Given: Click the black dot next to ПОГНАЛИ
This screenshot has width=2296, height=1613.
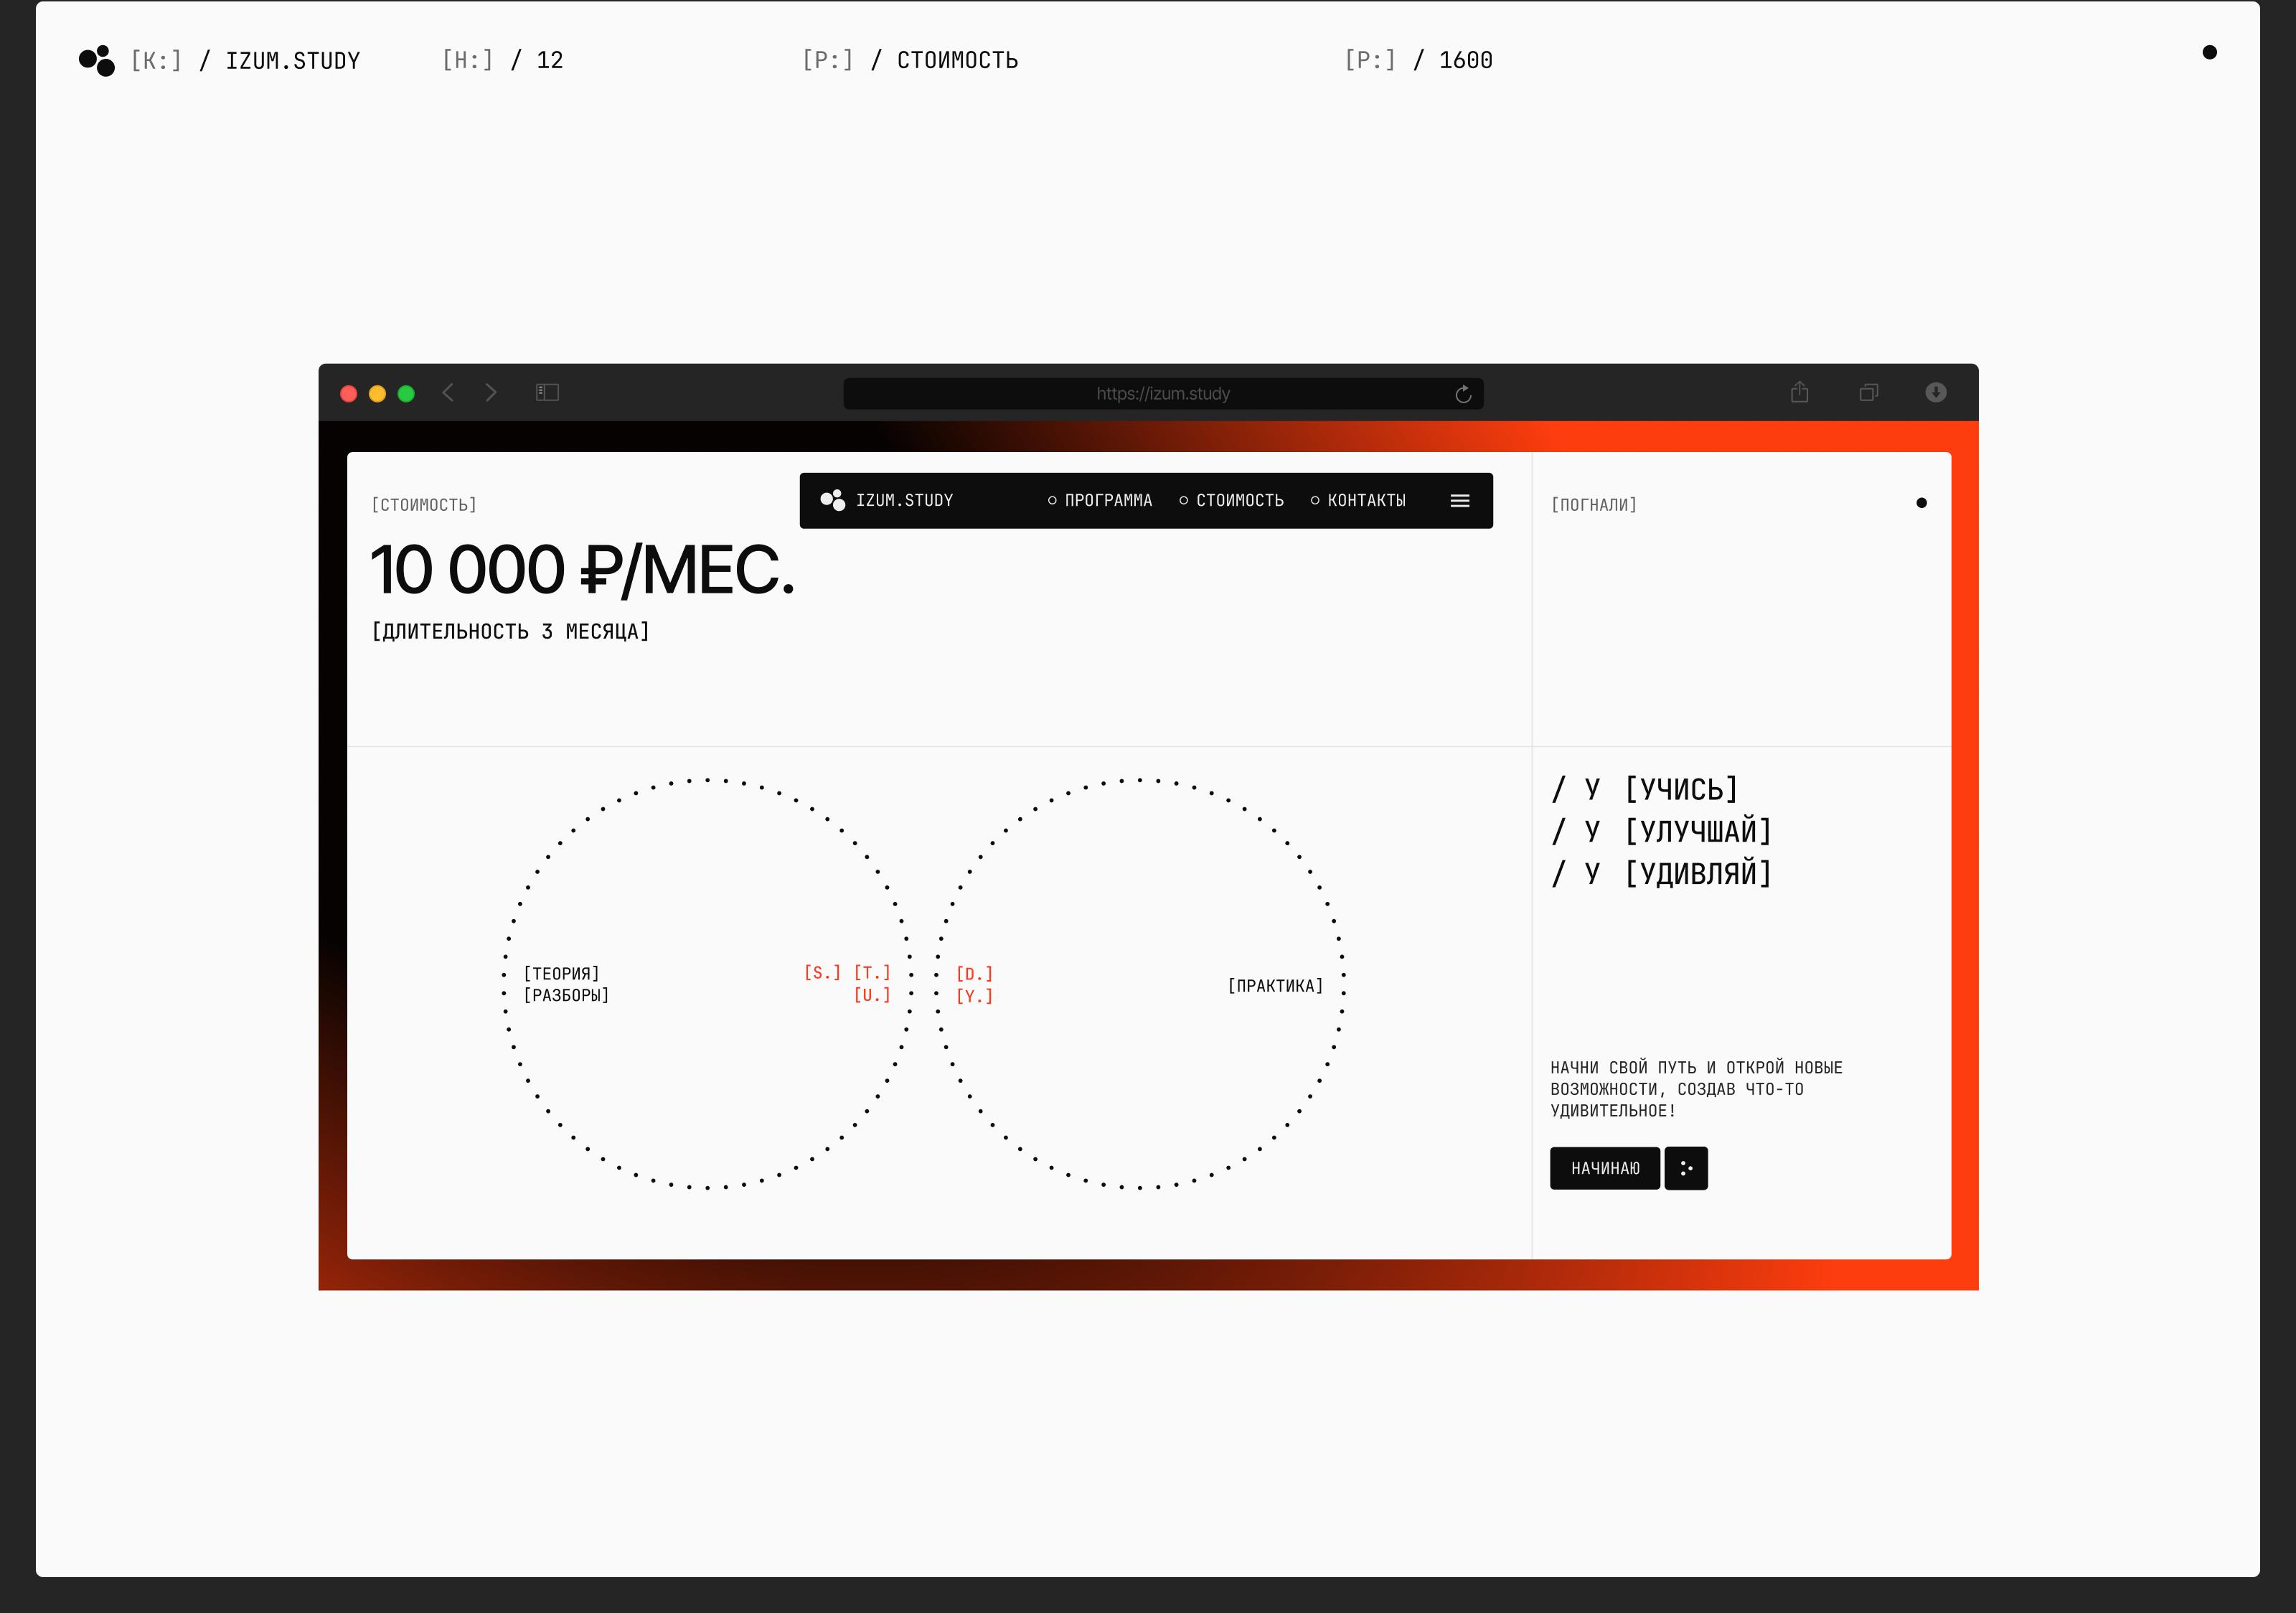Looking at the screenshot, I should coord(1921,503).
